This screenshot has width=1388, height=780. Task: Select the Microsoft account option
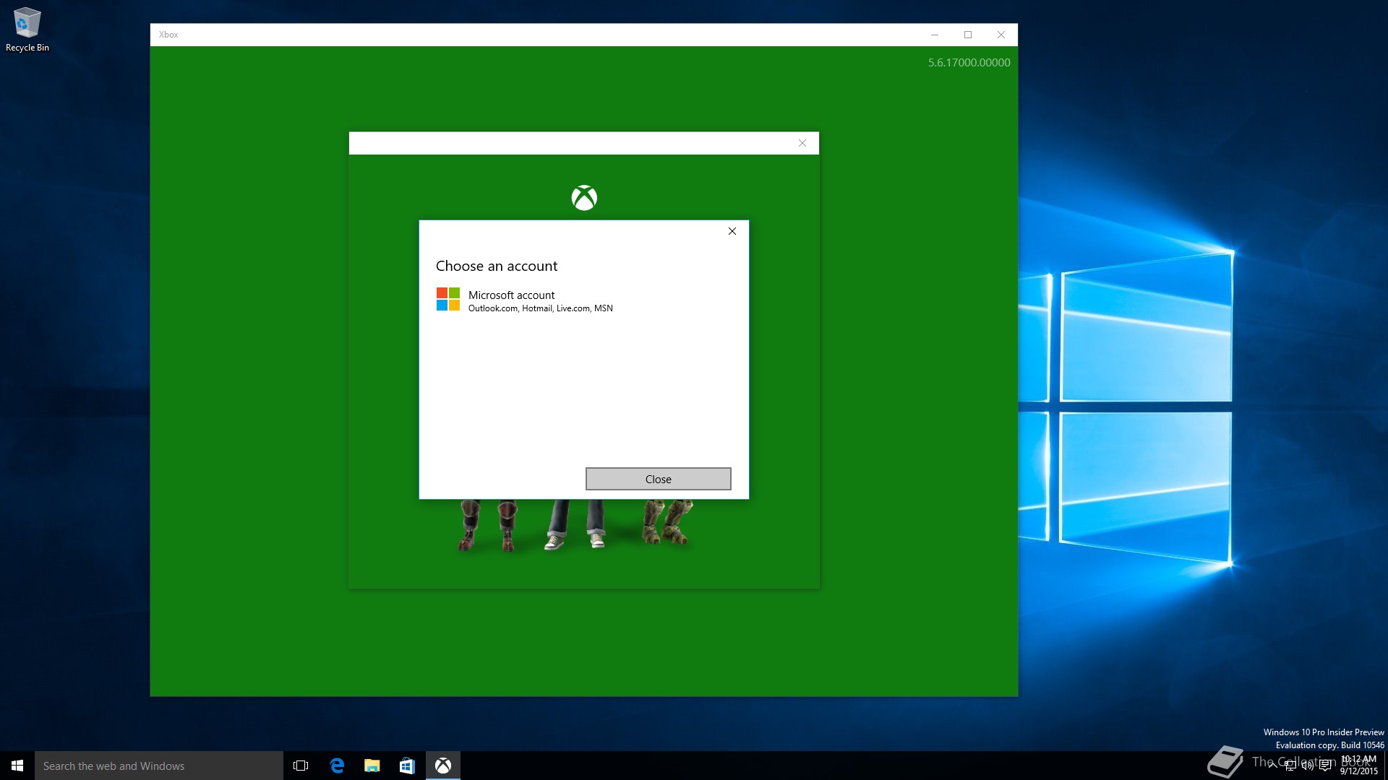point(583,300)
